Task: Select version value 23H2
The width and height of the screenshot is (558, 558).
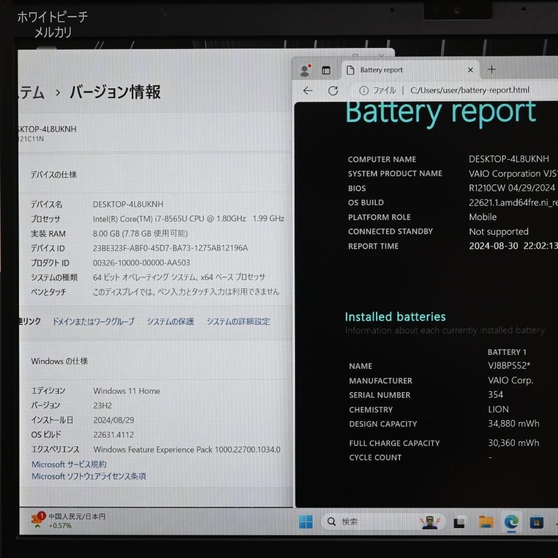Action: pyautogui.click(x=102, y=406)
